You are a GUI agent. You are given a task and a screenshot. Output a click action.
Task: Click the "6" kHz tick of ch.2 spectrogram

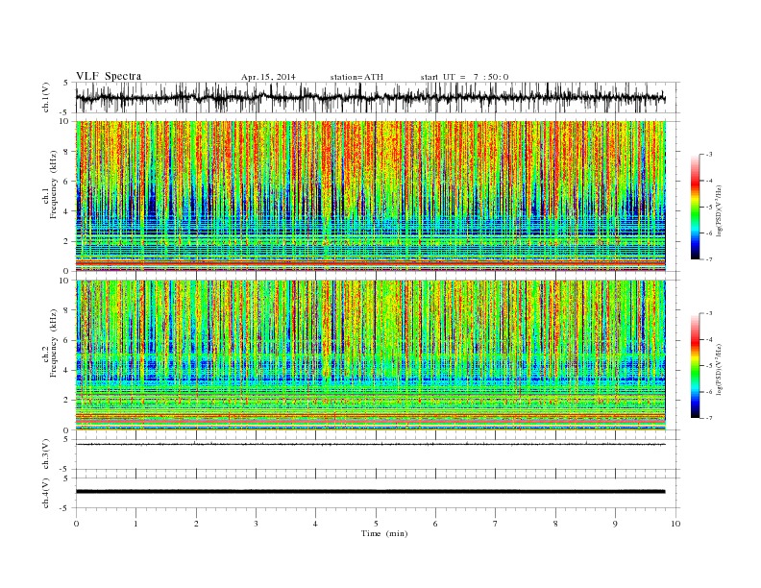67,340
